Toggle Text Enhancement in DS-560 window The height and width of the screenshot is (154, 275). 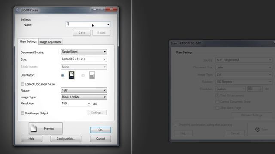coord(217,95)
